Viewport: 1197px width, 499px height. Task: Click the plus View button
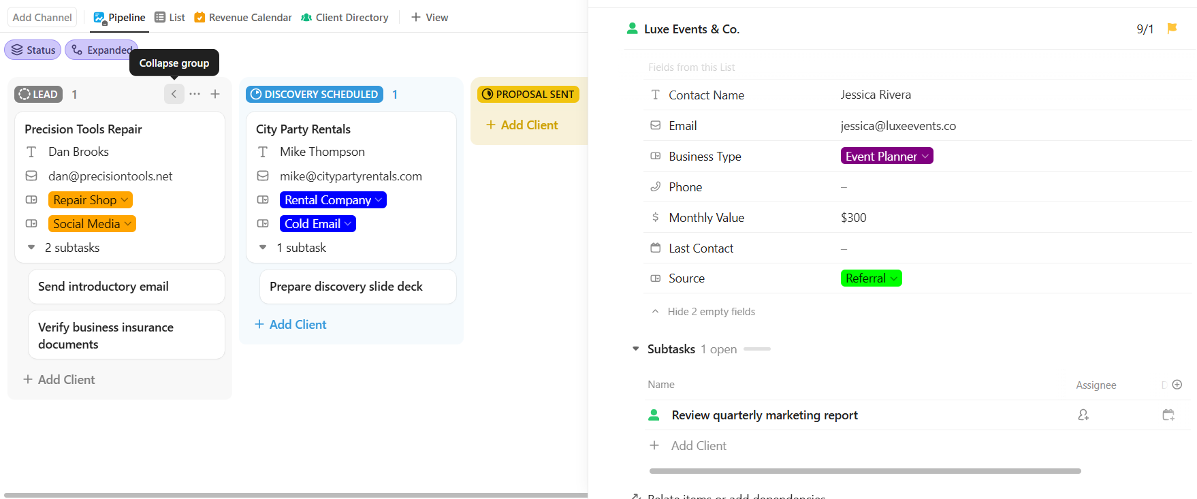[430, 18]
